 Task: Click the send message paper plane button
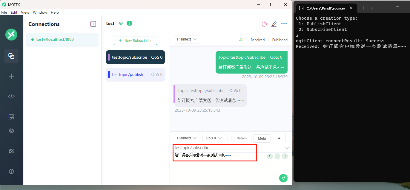click(283, 178)
